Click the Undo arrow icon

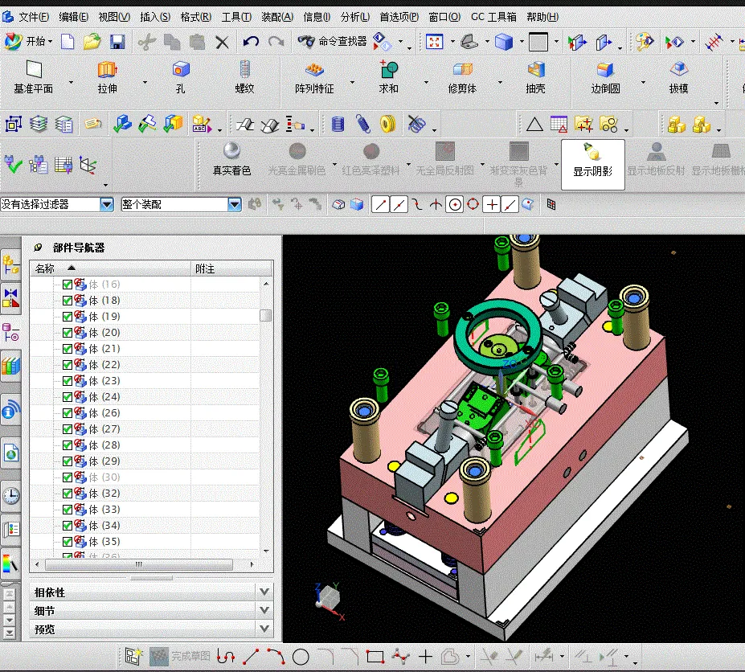point(251,42)
